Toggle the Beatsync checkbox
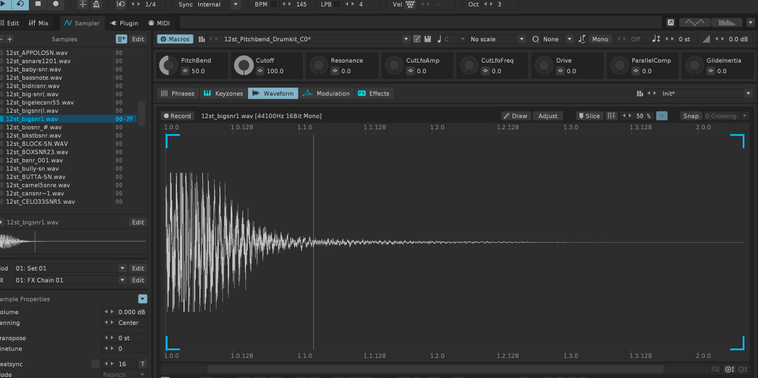 [x=96, y=364]
